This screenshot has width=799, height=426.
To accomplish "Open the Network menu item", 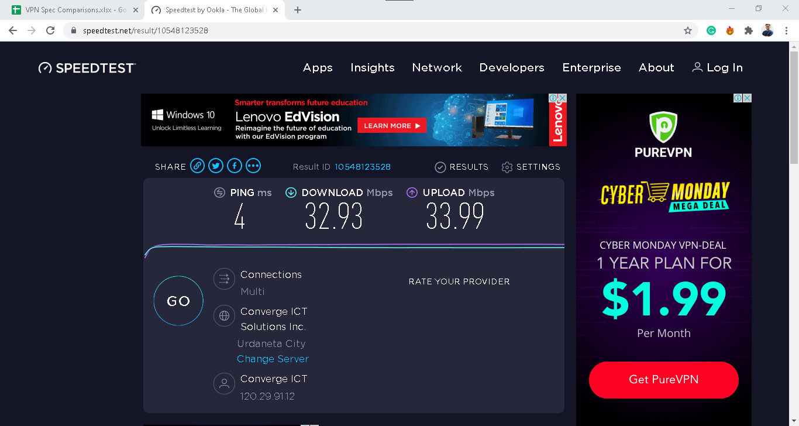I will [437, 68].
